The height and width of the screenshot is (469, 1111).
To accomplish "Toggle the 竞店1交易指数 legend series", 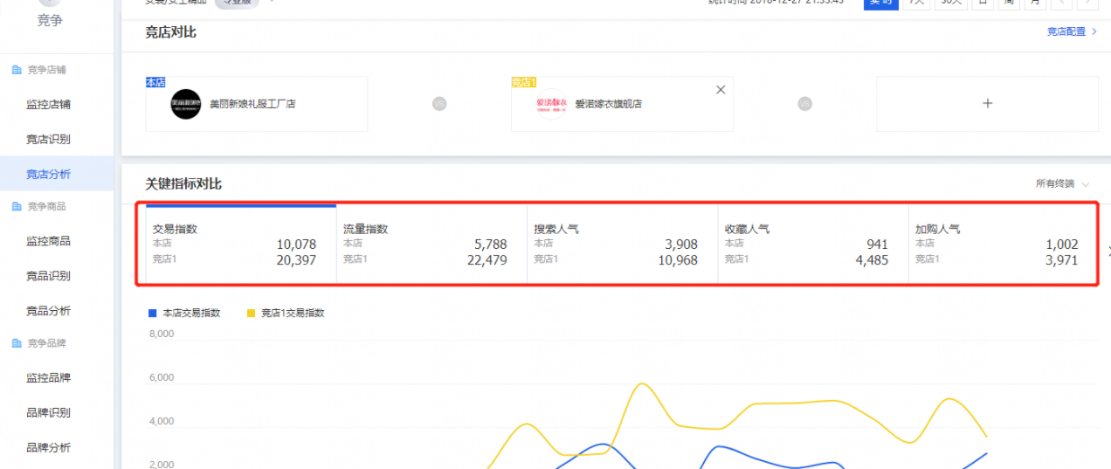I will point(286,313).
